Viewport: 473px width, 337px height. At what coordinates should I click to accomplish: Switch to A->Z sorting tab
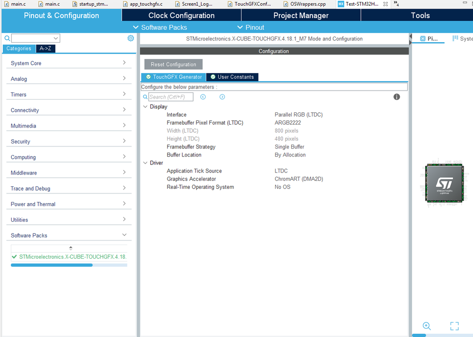tap(45, 48)
